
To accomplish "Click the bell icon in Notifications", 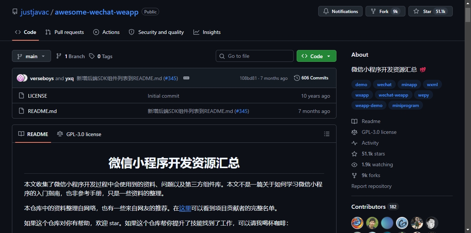I will pyautogui.click(x=326, y=11).
